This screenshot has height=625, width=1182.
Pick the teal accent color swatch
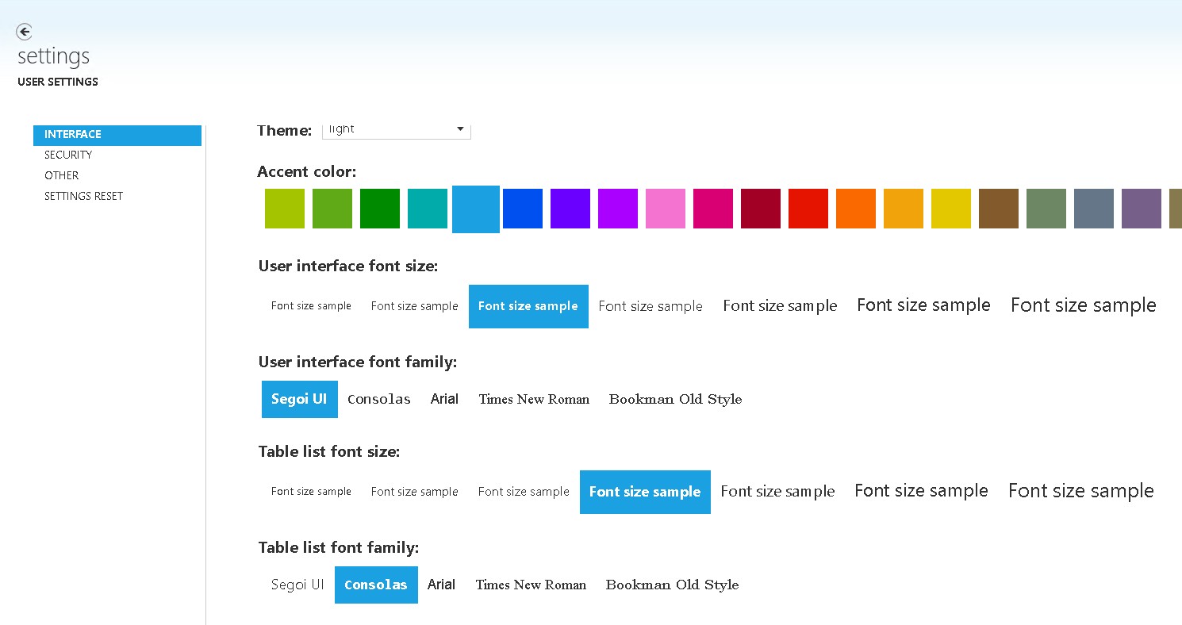[x=428, y=209]
